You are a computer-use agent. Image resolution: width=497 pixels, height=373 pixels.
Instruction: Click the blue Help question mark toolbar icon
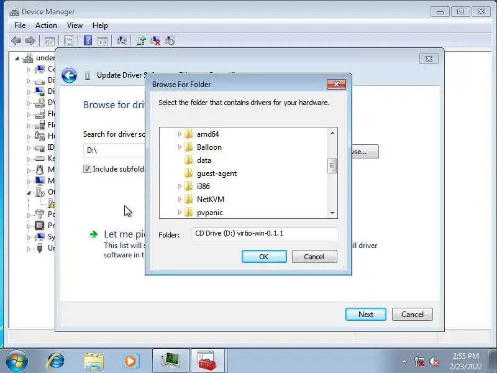pyautogui.click(x=88, y=40)
